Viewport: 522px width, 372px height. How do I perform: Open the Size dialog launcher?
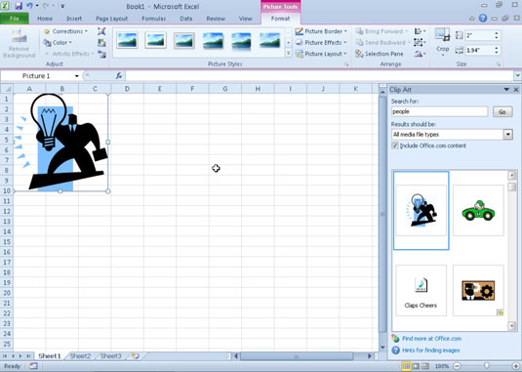499,64
